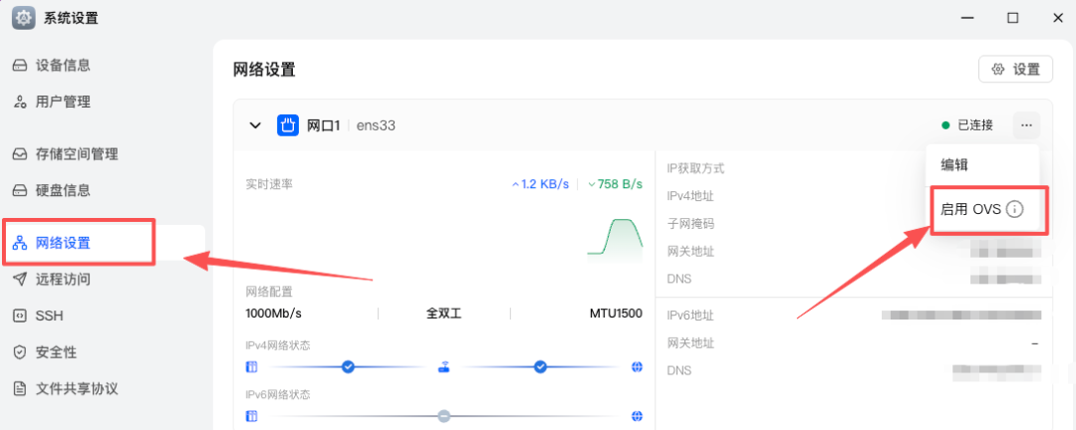1076x430 pixels.
Task: Open 文件共享协议 in the sidebar
Action: 77,388
